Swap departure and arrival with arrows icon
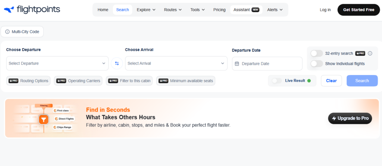The width and height of the screenshot is (382, 166). [117, 63]
